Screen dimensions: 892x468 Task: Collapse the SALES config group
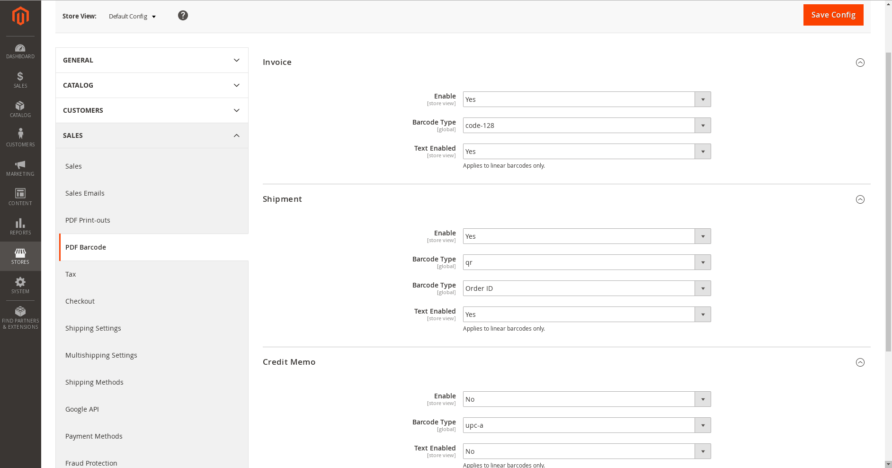click(x=152, y=135)
